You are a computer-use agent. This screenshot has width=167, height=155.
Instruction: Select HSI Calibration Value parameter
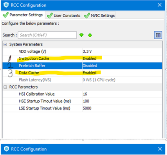click(x=82, y=94)
